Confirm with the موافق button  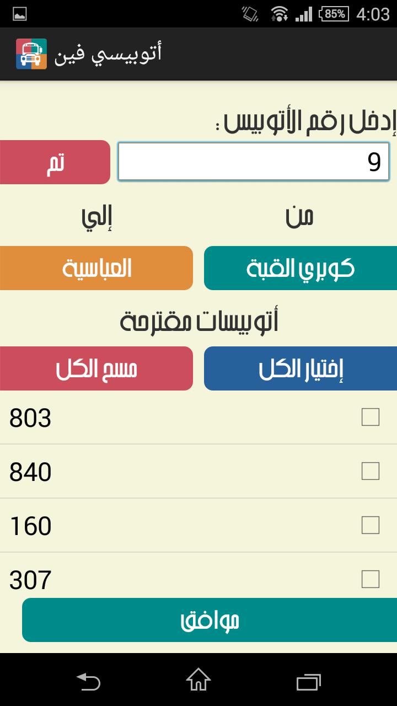pyautogui.click(x=210, y=621)
